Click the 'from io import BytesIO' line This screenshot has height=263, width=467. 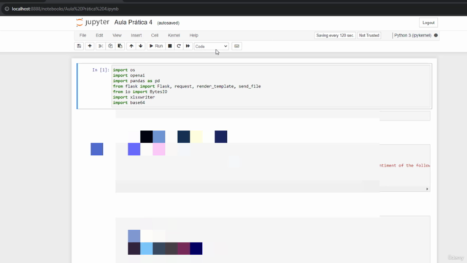point(140,91)
